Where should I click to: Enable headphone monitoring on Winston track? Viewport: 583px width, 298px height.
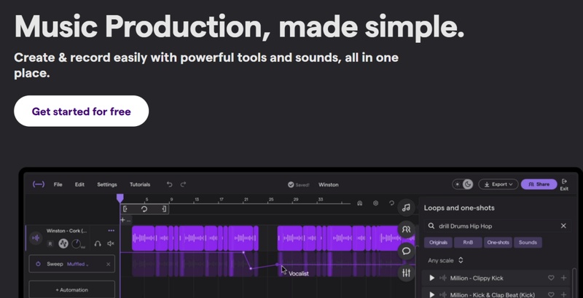click(98, 243)
